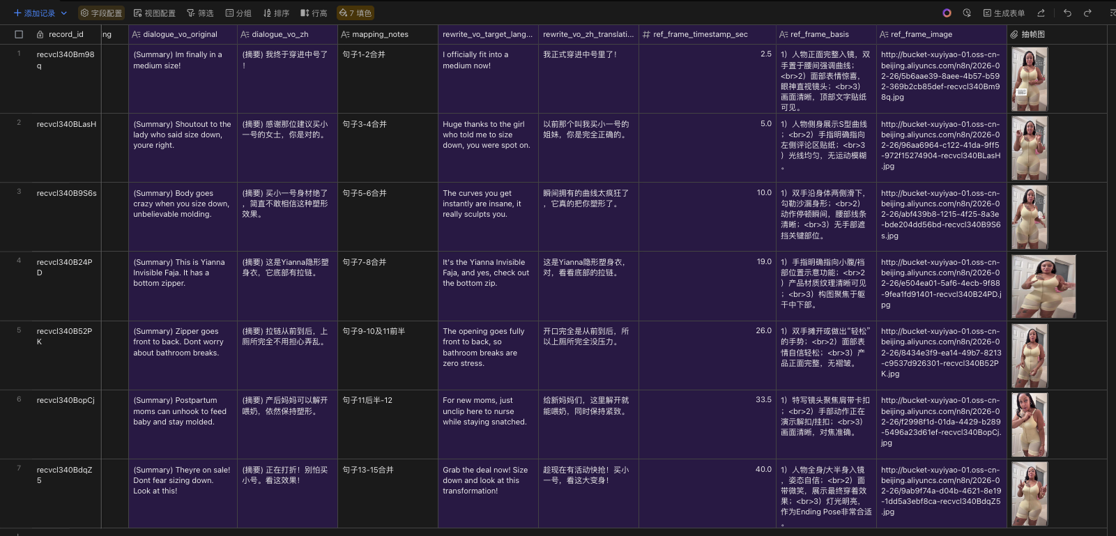Open the colorful AI assistant ring icon

(x=947, y=13)
